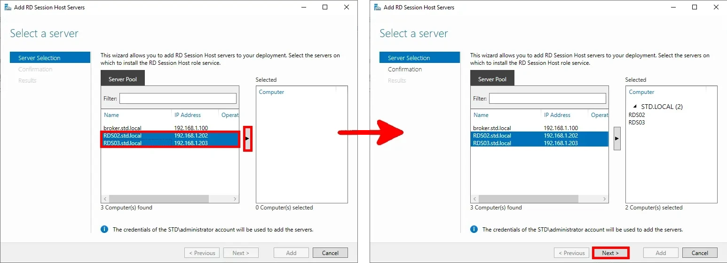The height and width of the screenshot is (263, 727).
Task: Click horizontal scrollbar thumb in right server list
Action: [x=528, y=199]
